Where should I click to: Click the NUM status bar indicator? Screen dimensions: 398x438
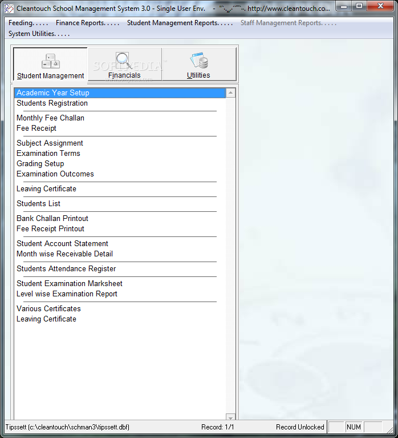pos(354,427)
